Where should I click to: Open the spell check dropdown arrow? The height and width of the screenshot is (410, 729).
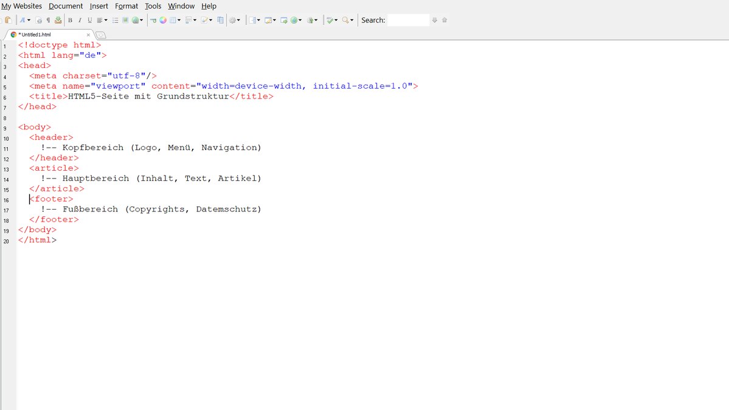pyautogui.click(x=336, y=20)
